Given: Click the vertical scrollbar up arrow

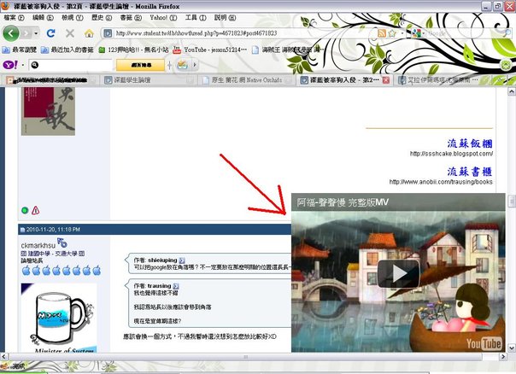Looking at the screenshot, I should pos(512,91).
